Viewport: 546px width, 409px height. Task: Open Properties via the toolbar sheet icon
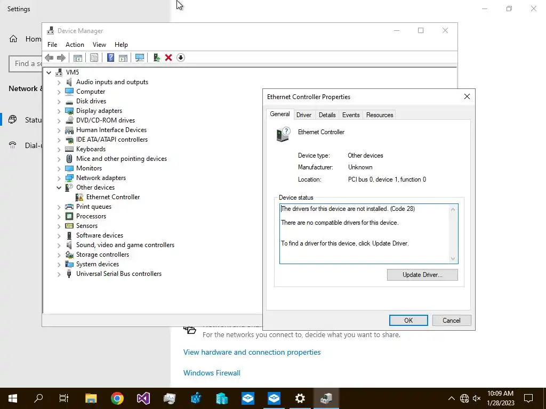click(x=94, y=58)
